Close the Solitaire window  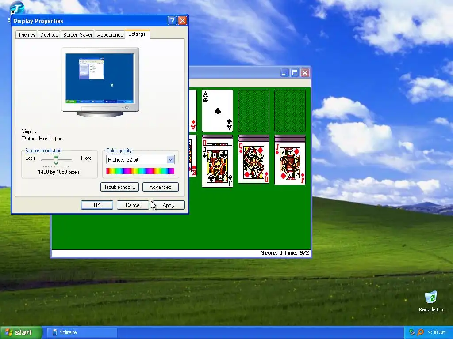click(305, 73)
